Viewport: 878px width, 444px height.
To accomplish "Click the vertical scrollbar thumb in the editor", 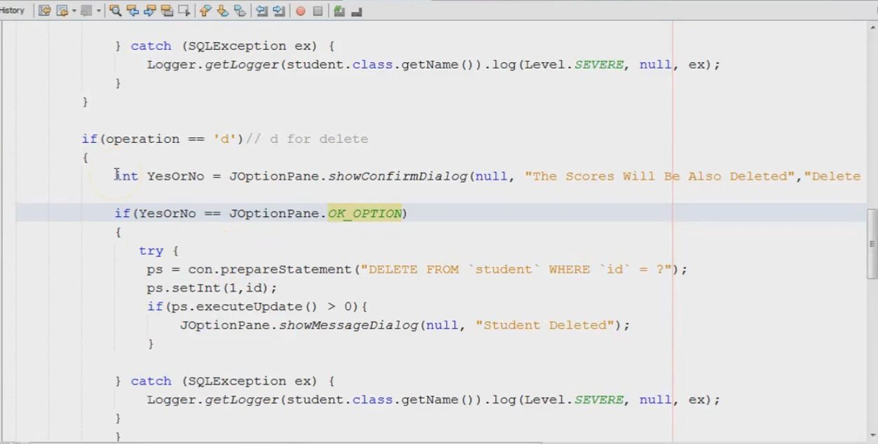I will pyautogui.click(x=872, y=244).
